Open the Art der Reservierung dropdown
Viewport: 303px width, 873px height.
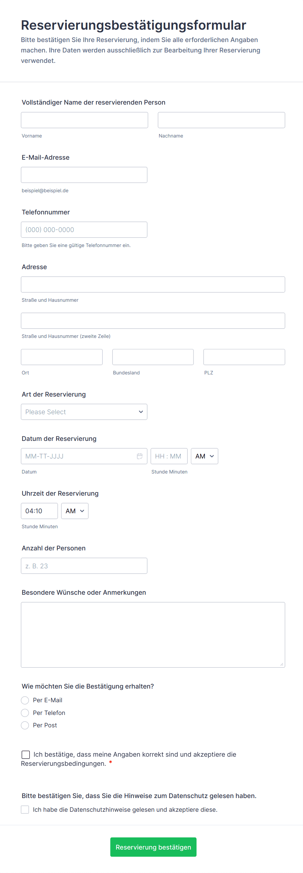pyautogui.click(x=84, y=412)
